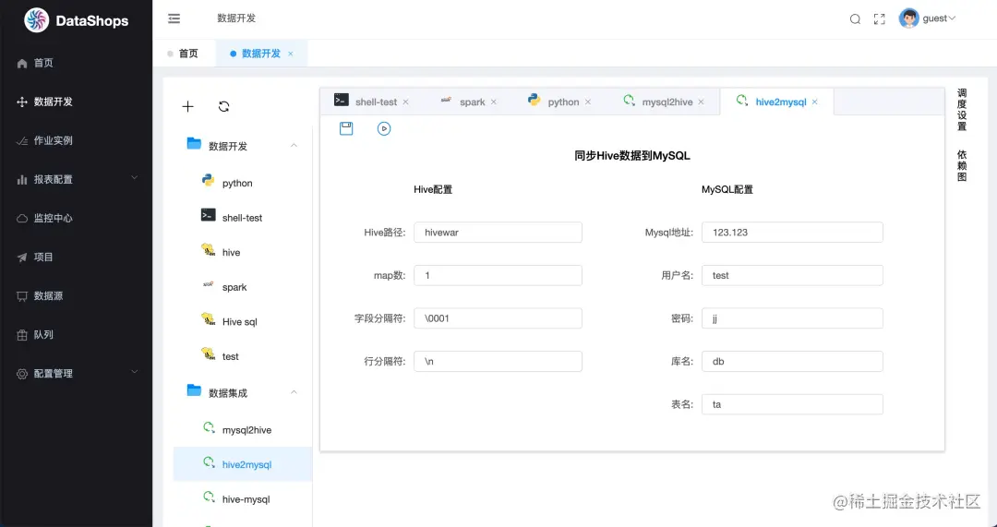Click the 字段分隔符 input field
Viewport: 997px width, 527px height.
[x=498, y=317]
